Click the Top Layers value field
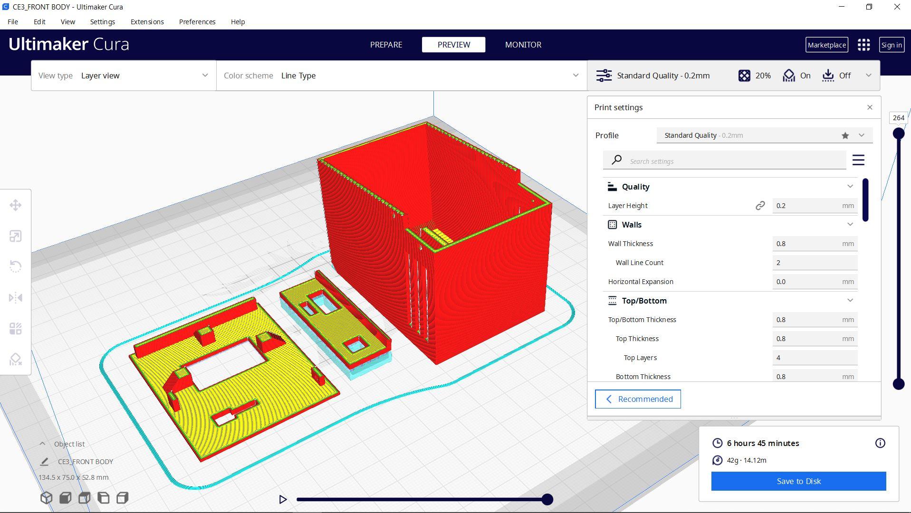 point(815,358)
